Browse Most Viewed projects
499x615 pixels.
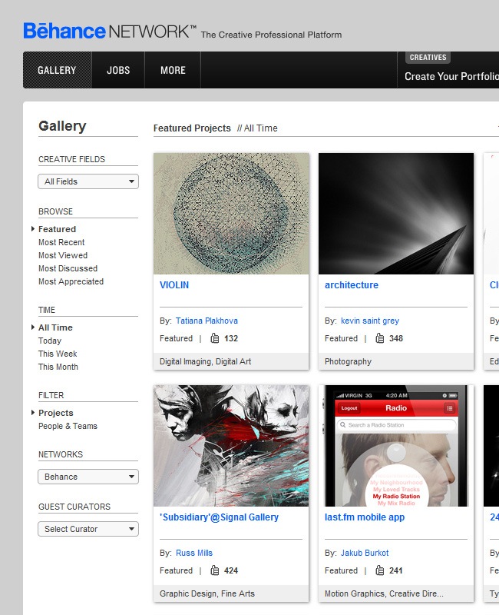[63, 255]
